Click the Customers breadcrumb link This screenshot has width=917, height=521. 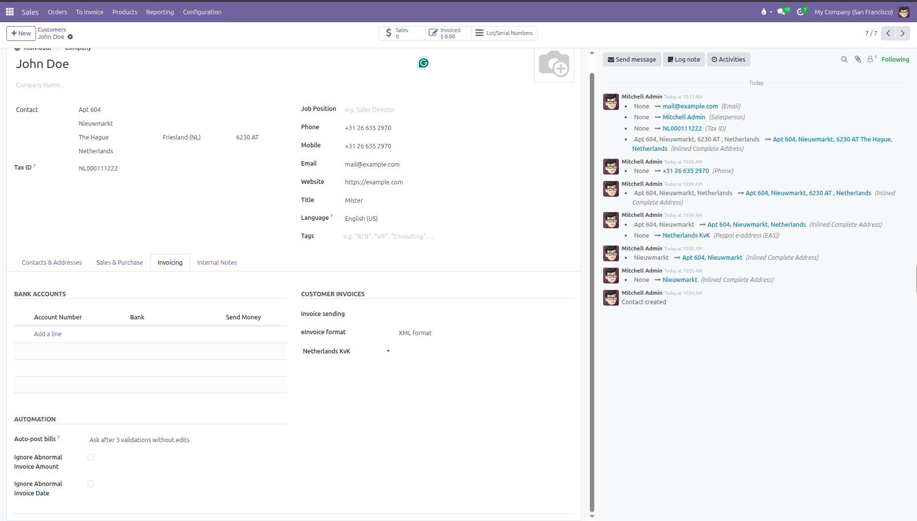(x=52, y=30)
